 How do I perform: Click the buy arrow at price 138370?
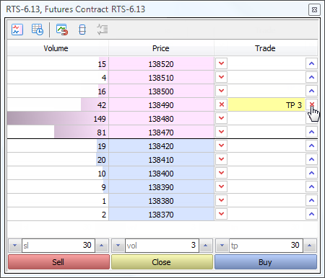[311, 214]
